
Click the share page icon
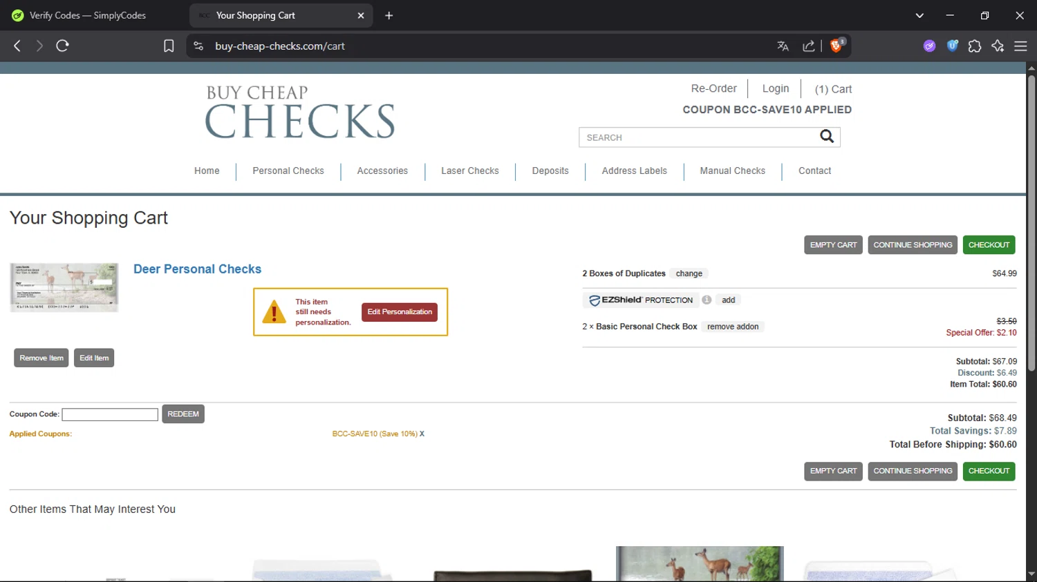(x=808, y=46)
